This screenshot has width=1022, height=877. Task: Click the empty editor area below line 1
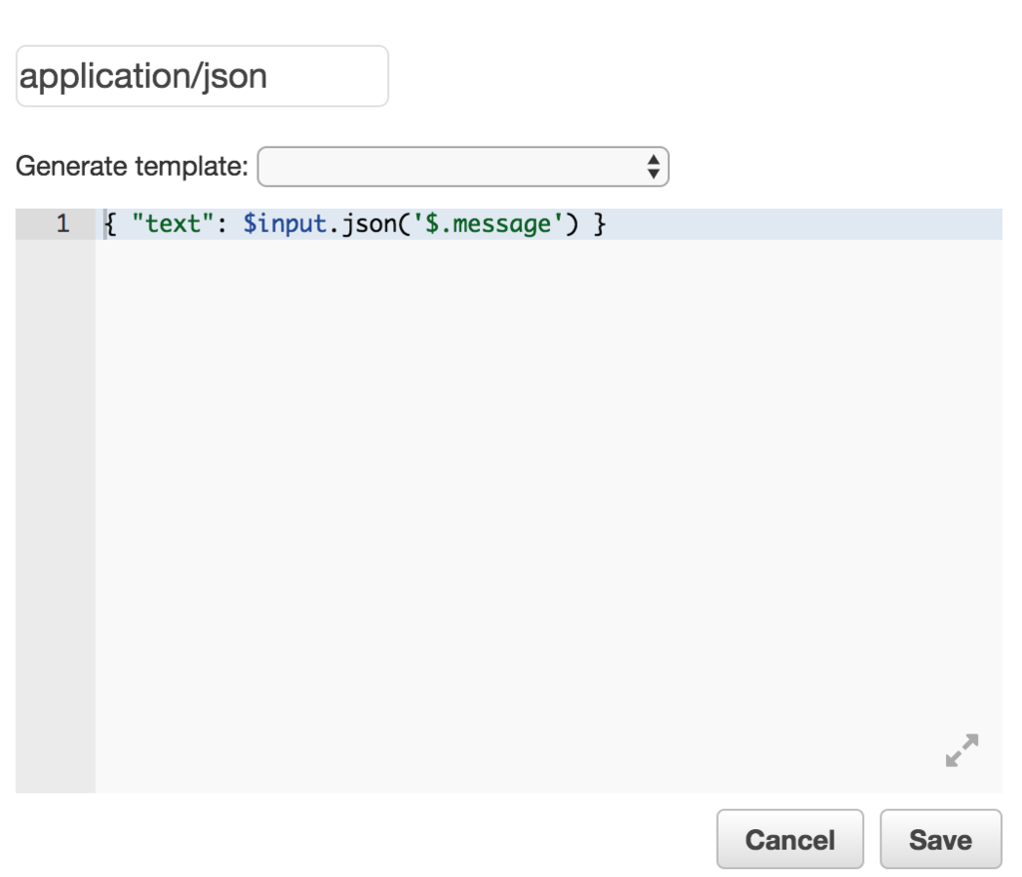click(547, 499)
